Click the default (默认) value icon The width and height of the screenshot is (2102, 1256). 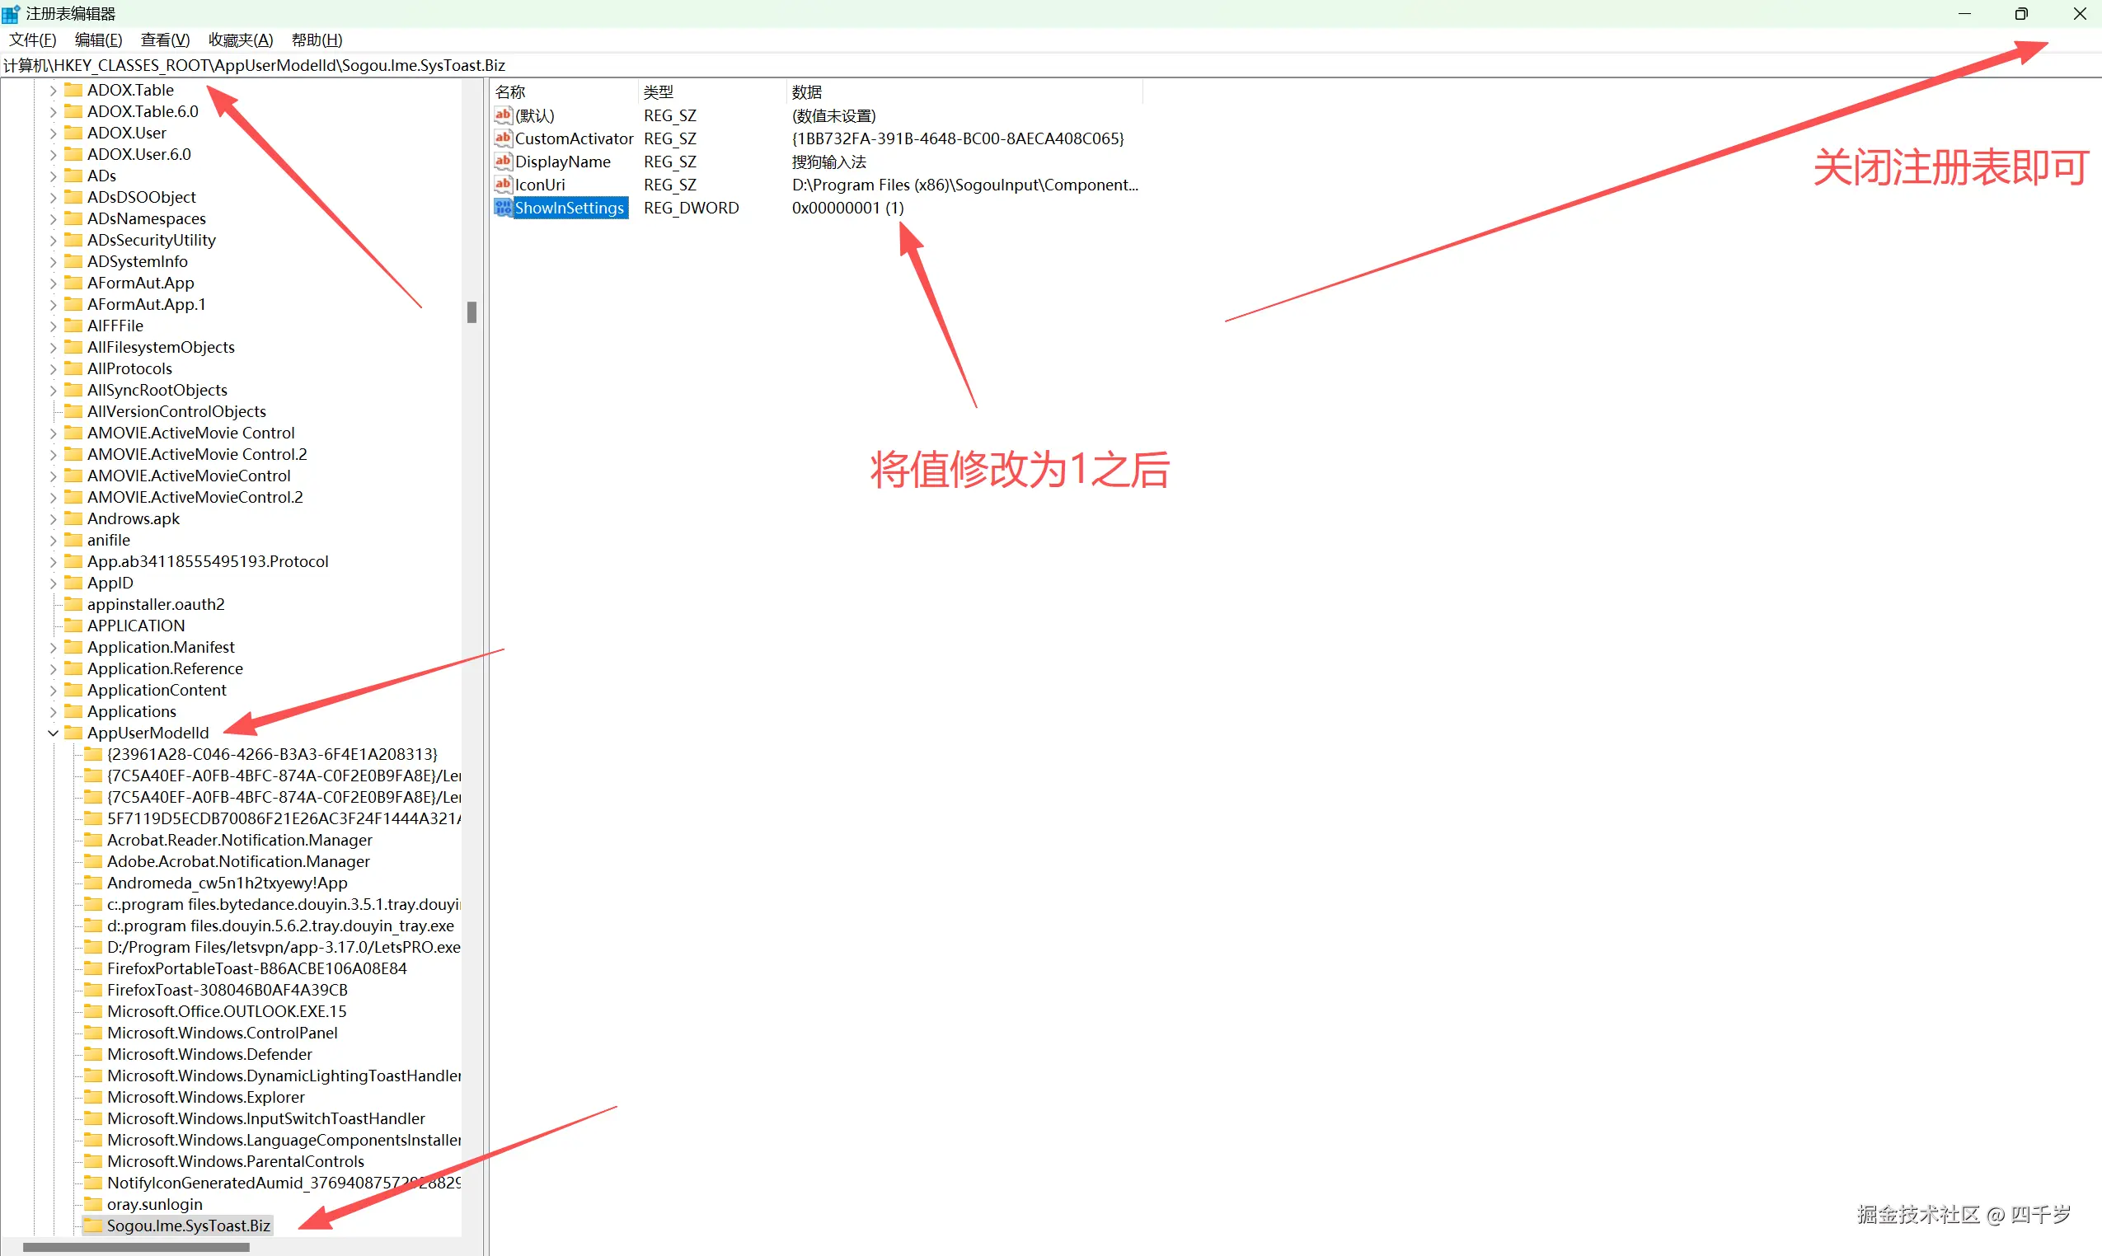[503, 115]
